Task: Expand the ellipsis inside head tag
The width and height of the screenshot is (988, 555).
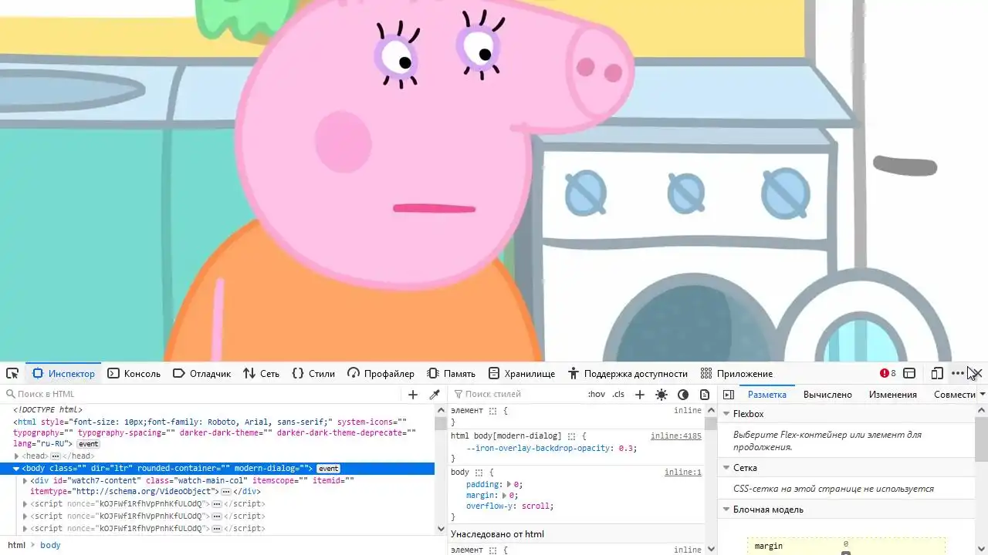Action: [x=56, y=456]
